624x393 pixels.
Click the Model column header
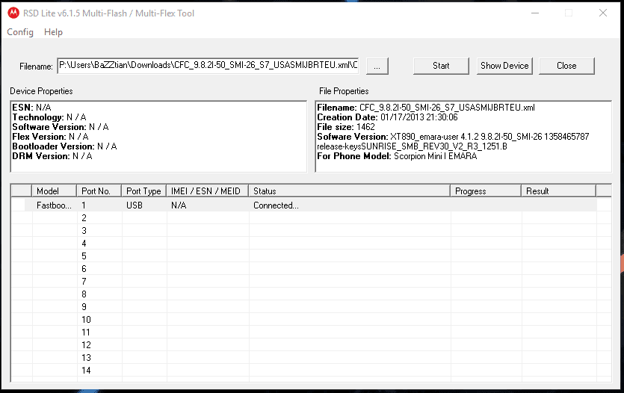pyautogui.click(x=54, y=191)
